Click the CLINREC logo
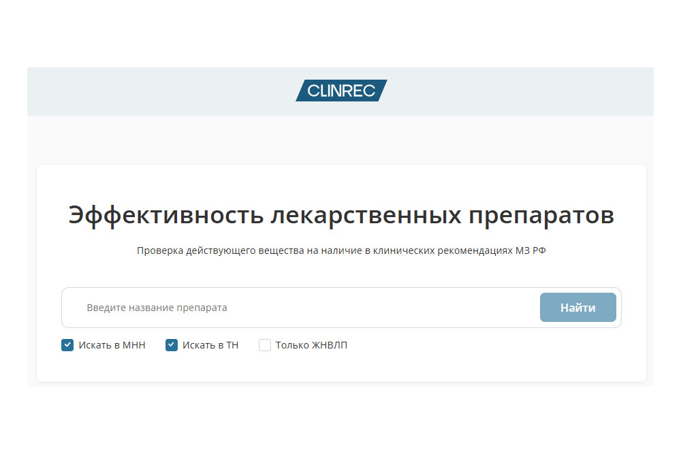 (x=341, y=91)
